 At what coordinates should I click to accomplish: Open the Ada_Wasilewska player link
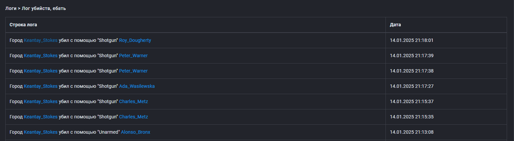(137, 86)
